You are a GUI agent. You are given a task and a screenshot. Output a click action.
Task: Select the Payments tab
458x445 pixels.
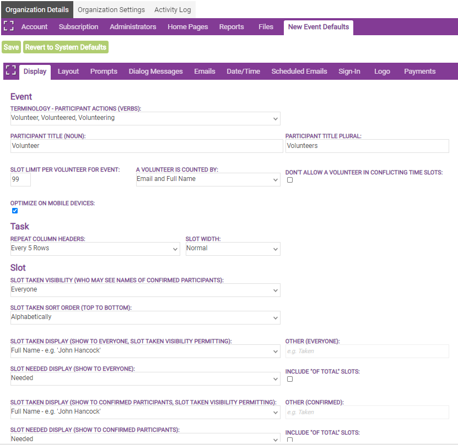[x=419, y=72]
